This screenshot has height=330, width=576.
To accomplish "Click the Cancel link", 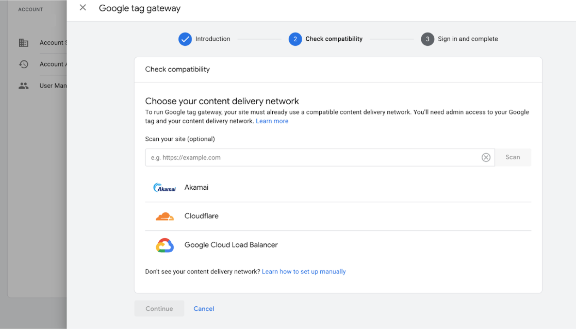I will pyautogui.click(x=204, y=309).
